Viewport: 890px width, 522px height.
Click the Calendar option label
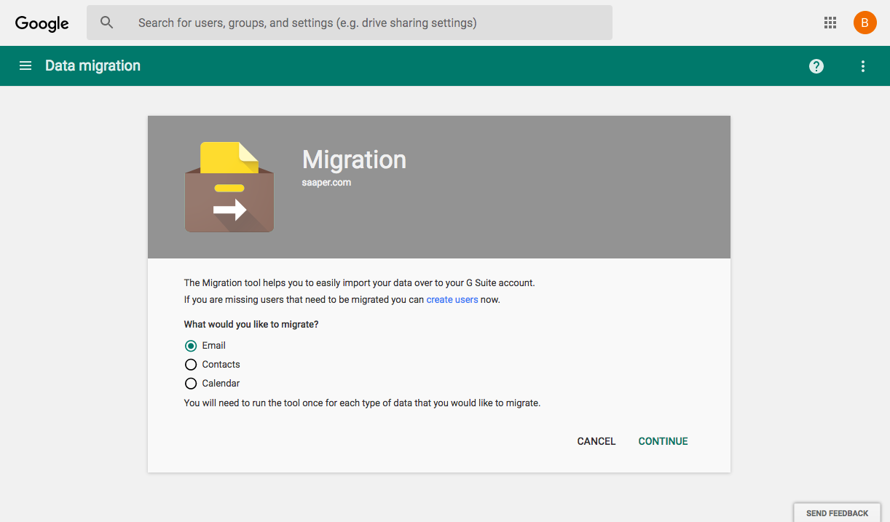(221, 384)
